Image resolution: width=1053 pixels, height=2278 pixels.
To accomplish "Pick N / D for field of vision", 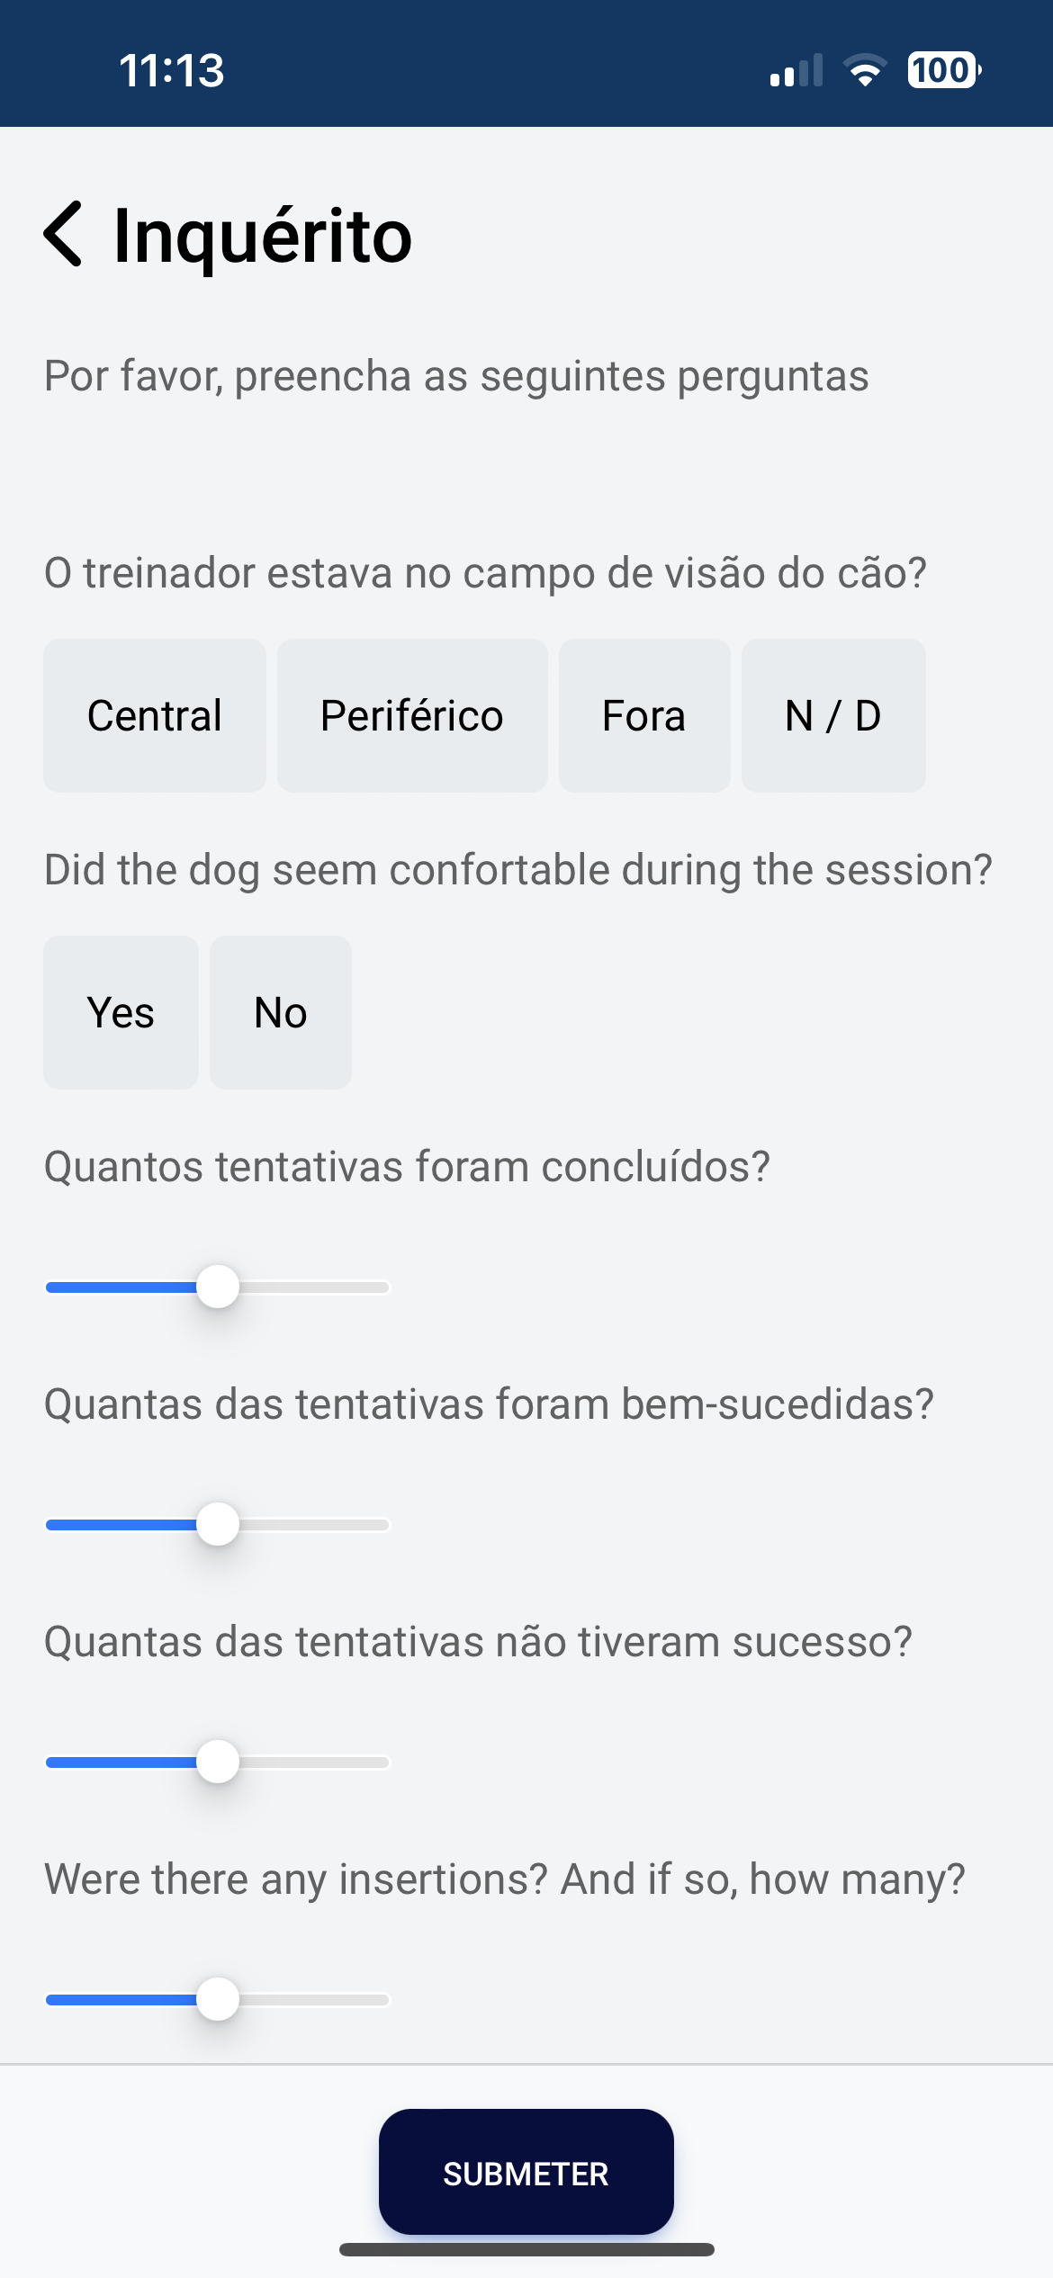I will pos(833,716).
